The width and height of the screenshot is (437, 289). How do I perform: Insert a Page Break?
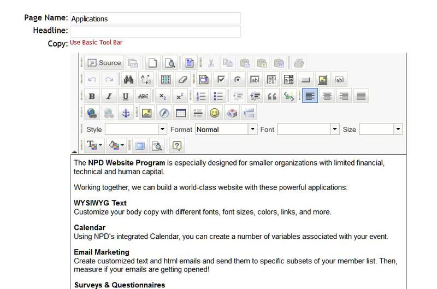click(x=249, y=113)
